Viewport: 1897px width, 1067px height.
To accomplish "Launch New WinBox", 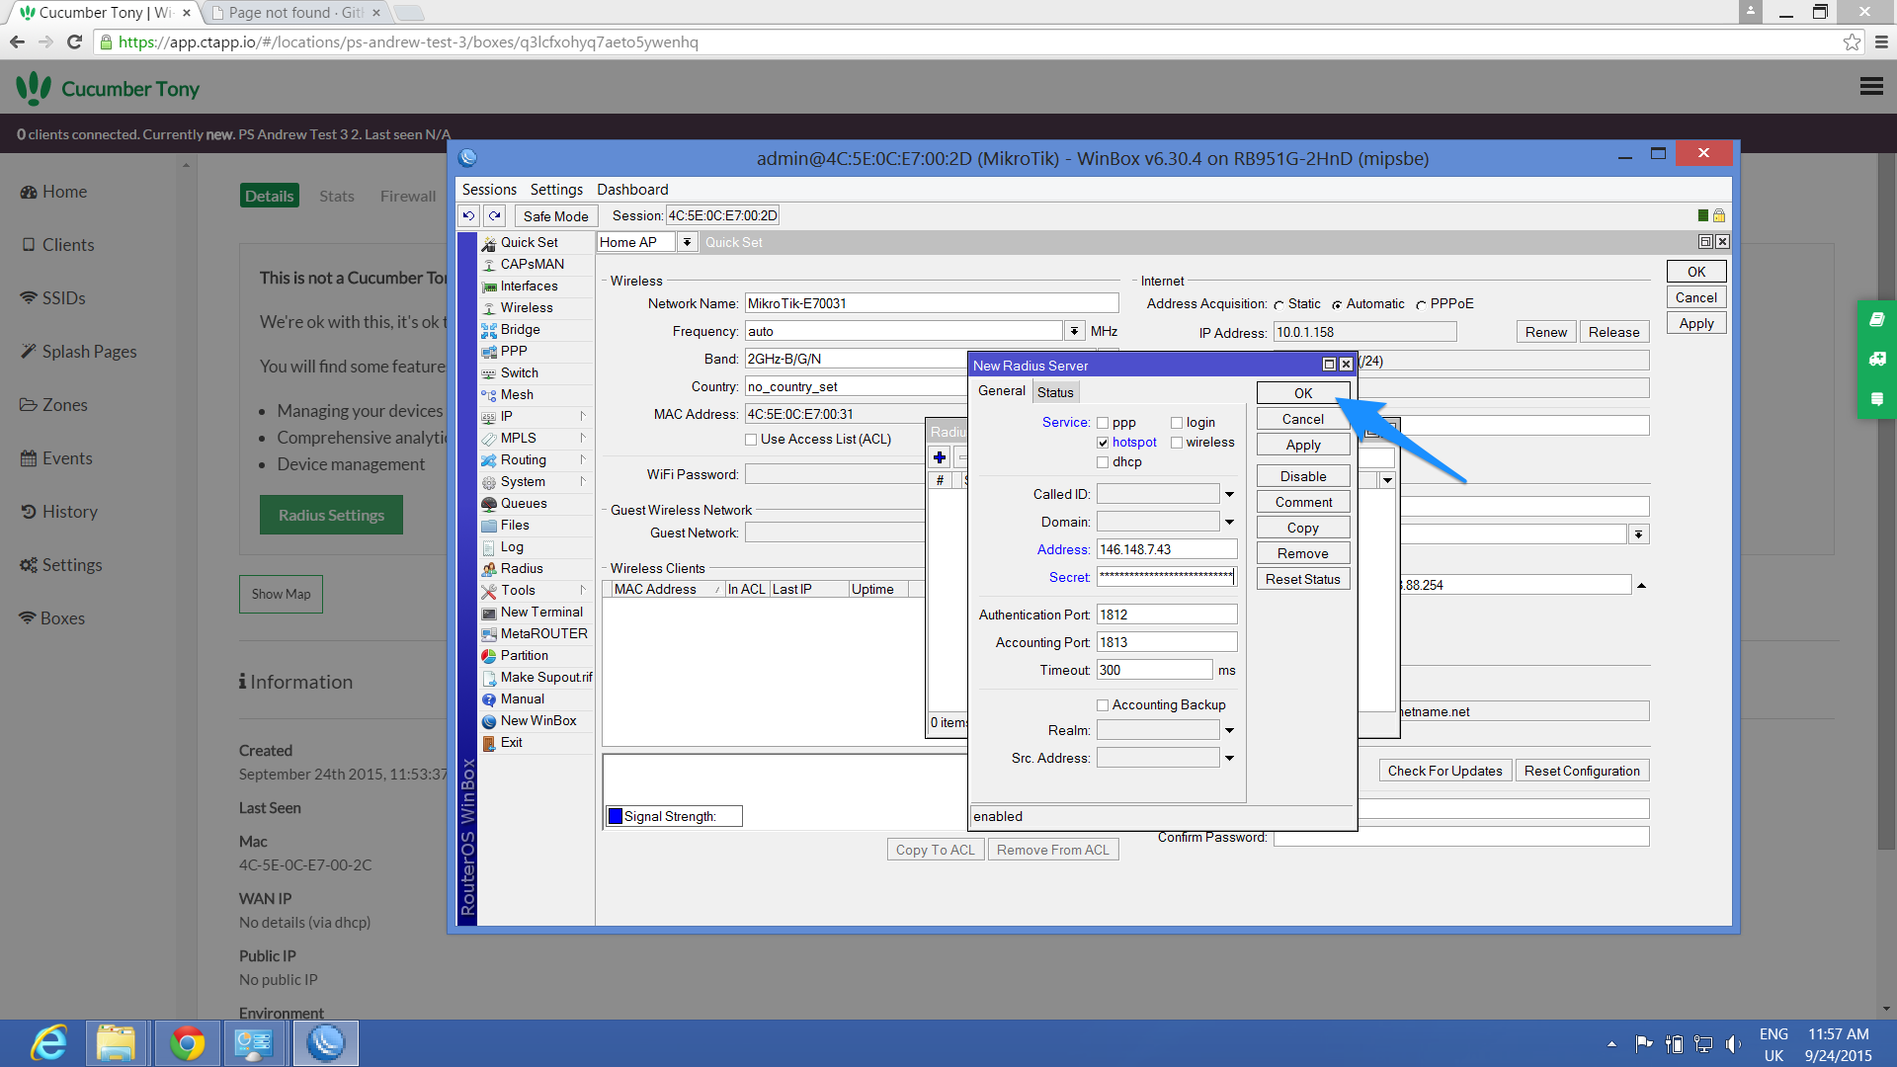I will (537, 720).
